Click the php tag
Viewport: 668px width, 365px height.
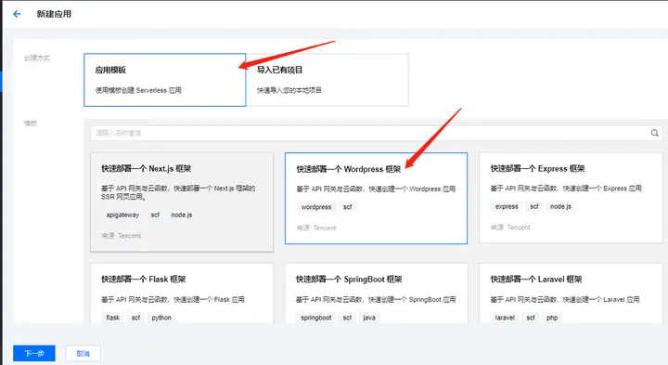(x=552, y=318)
